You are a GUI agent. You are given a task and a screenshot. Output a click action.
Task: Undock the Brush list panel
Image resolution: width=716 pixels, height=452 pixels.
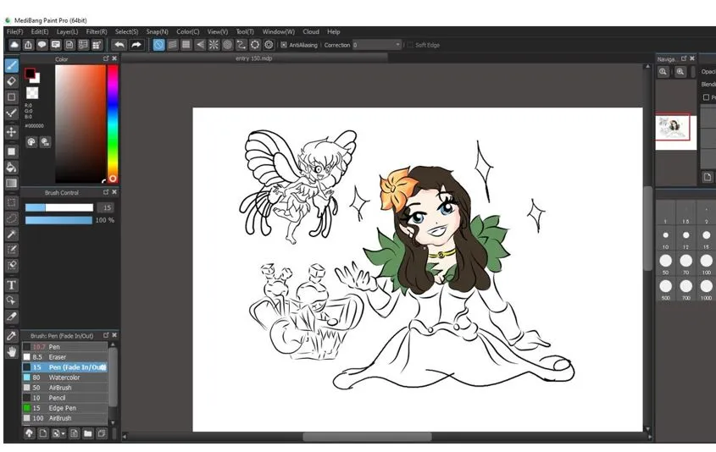click(106, 335)
